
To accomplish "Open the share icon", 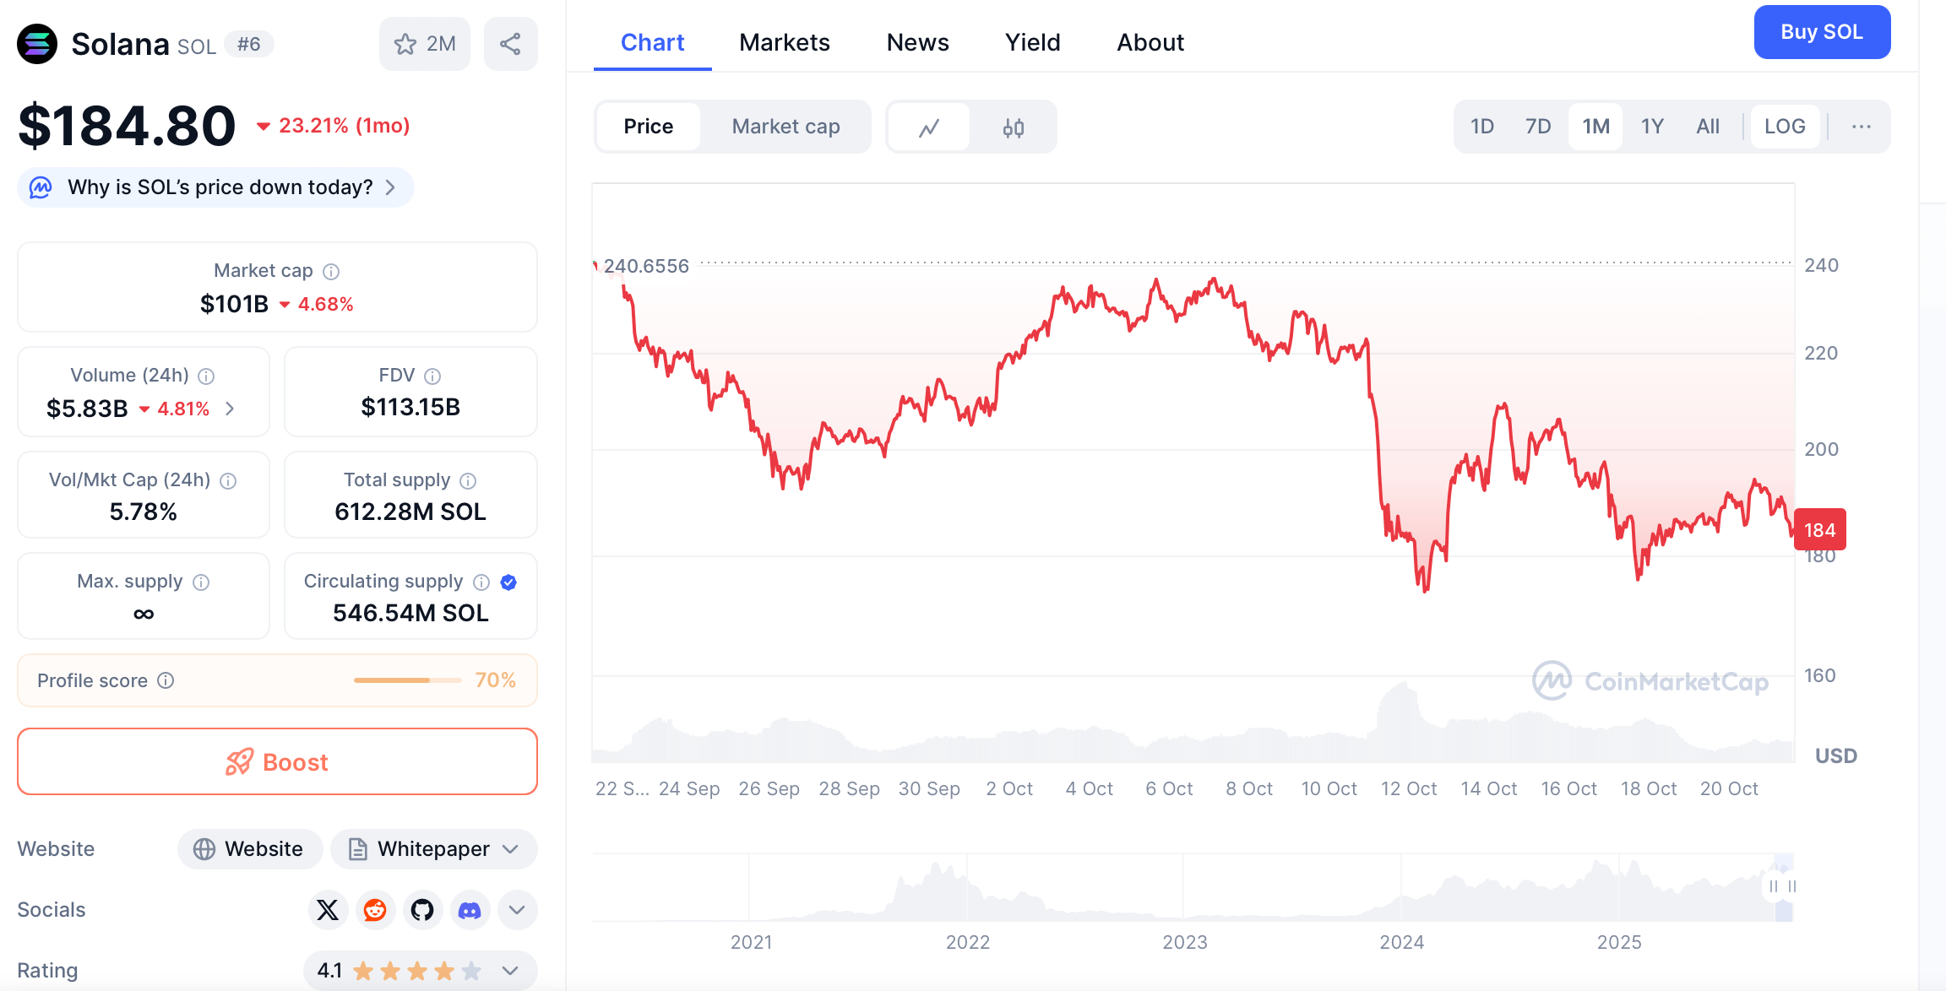I will pos(510,43).
